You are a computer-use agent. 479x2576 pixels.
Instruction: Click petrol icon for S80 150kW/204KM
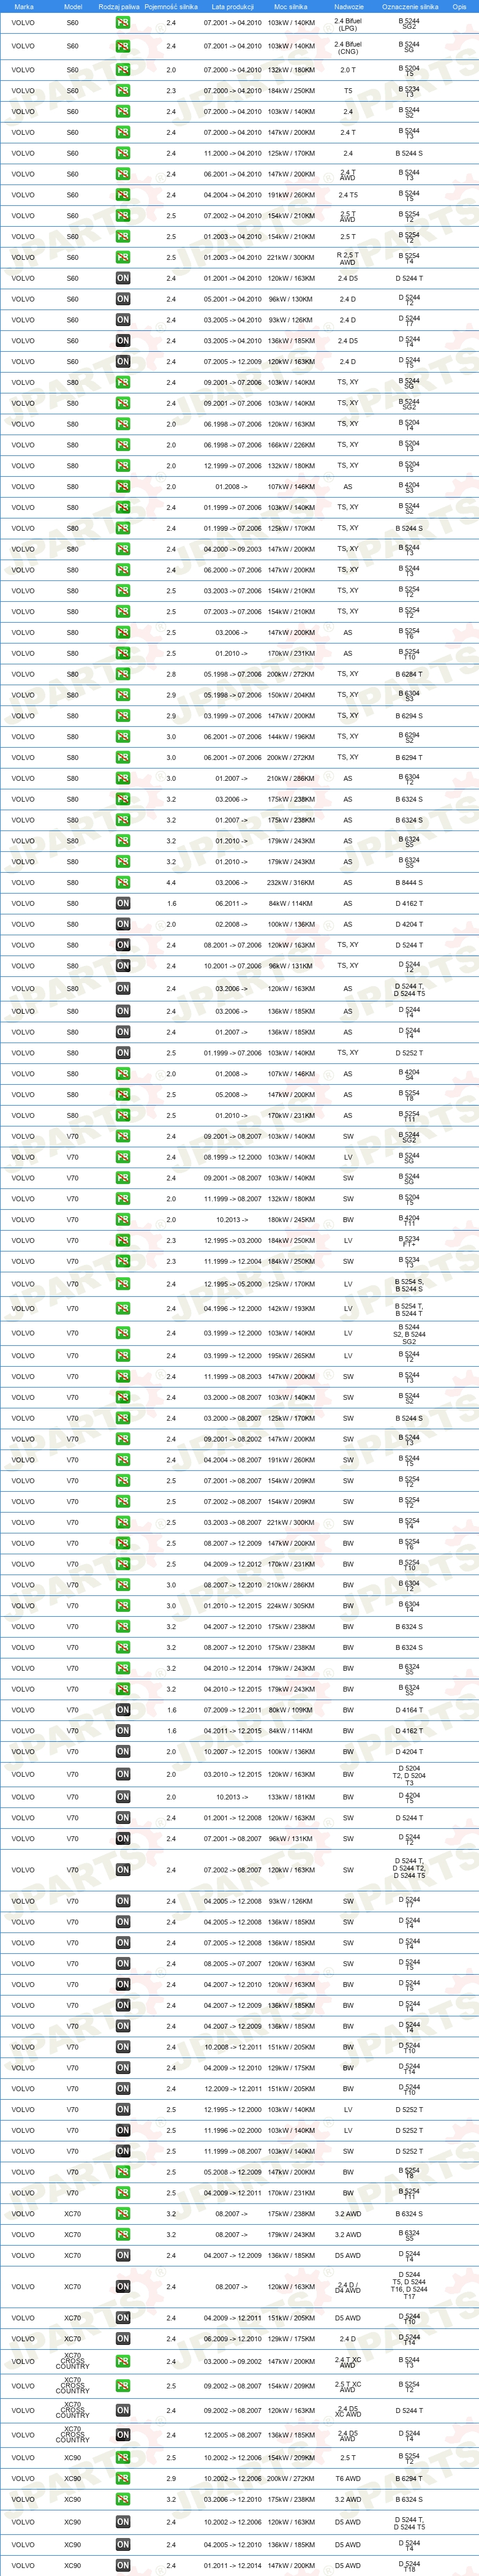tap(122, 695)
